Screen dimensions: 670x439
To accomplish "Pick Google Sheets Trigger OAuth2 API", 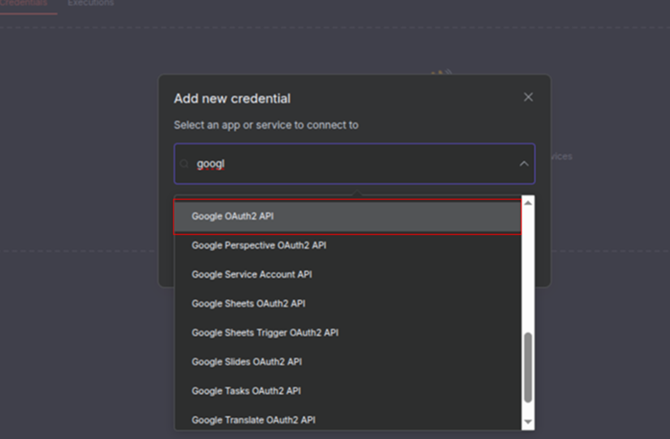I will tap(347, 333).
